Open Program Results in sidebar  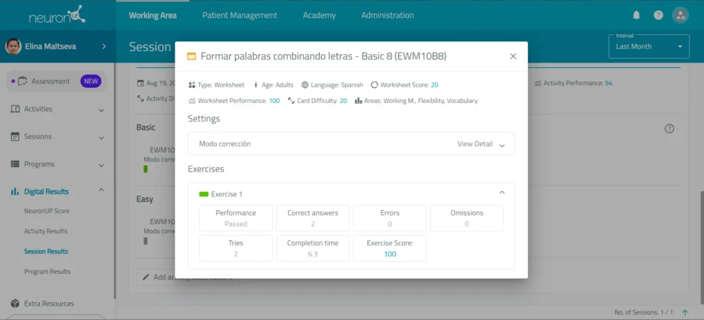(47, 272)
